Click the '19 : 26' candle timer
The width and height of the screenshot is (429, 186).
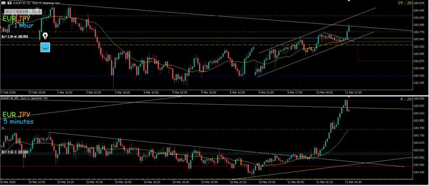pyautogui.click(x=406, y=3)
